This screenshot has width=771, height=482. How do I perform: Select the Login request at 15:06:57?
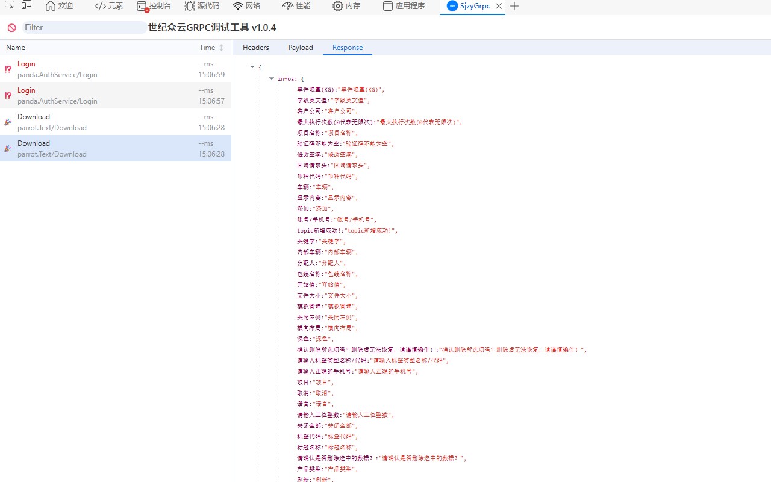coord(116,95)
